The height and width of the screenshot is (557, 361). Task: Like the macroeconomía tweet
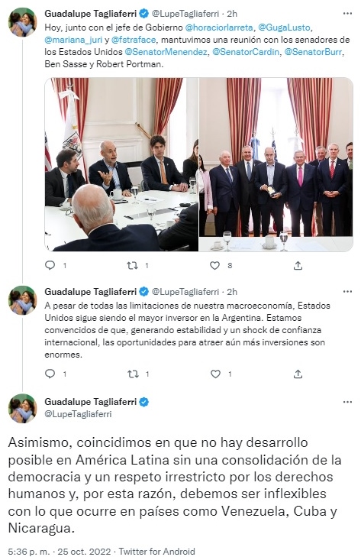click(215, 374)
